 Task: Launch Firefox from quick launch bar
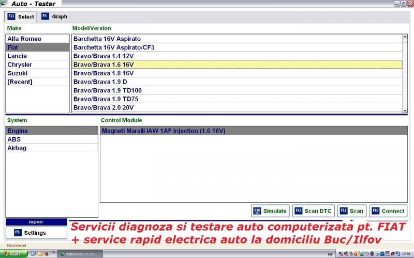(x=47, y=254)
